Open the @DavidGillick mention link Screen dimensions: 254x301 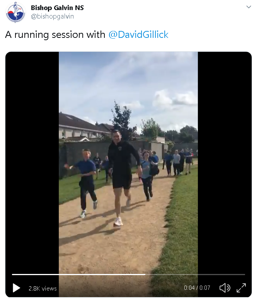click(x=138, y=35)
